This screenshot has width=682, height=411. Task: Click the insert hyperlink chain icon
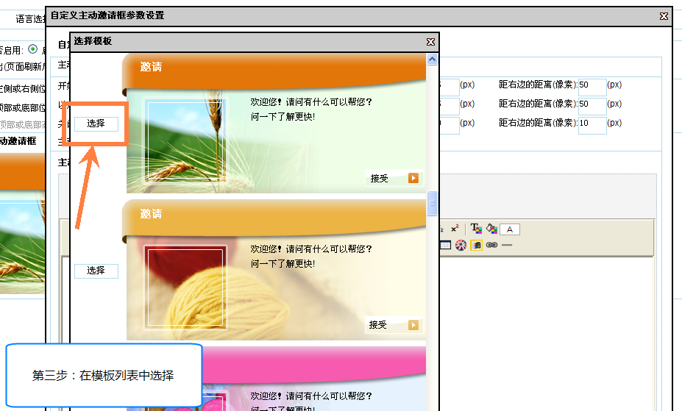pyautogui.click(x=491, y=245)
